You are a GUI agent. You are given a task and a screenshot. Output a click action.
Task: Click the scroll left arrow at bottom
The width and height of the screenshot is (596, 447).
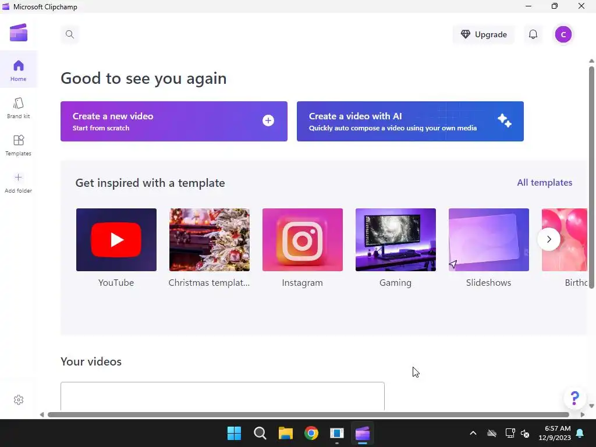(x=42, y=414)
